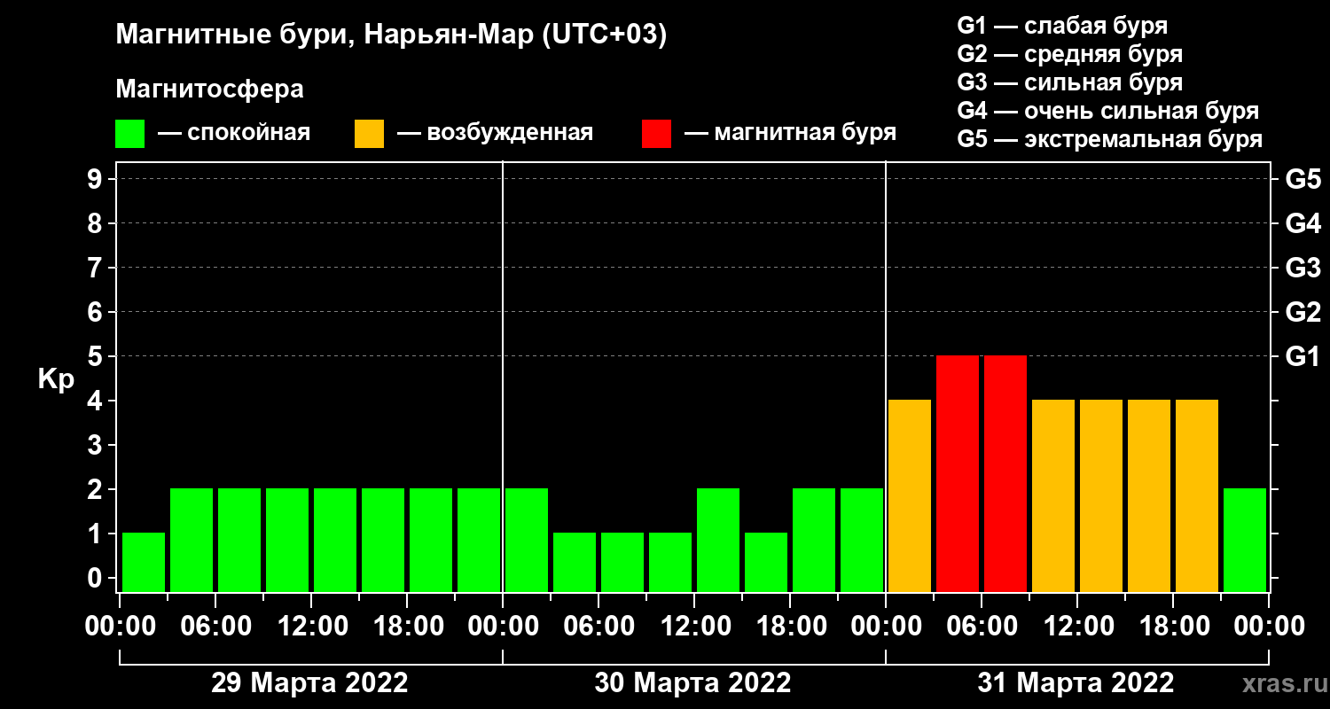
Task: Select the red bar for 31 Марта 03:00–06:00
Action: [x=958, y=473]
